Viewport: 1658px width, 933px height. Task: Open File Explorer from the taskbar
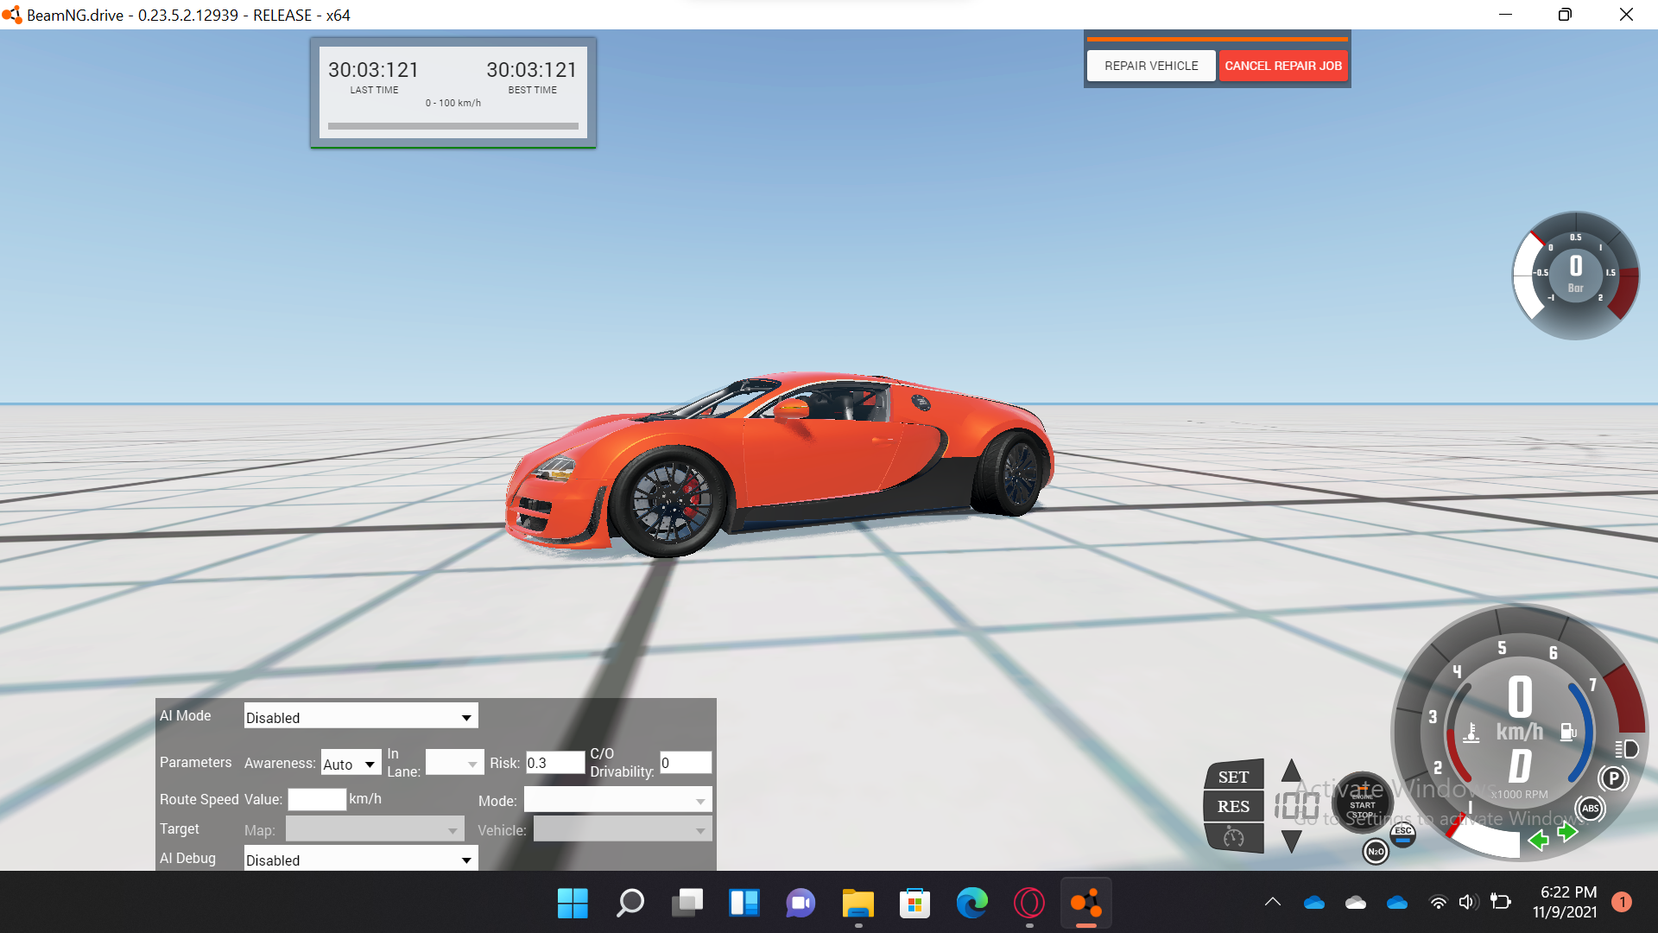(x=858, y=903)
